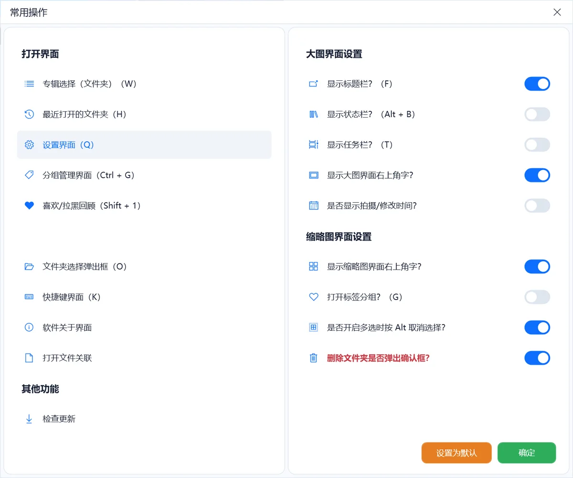Enable the 打开标签分组 switch
573x478 pixels.
point(537,297)
